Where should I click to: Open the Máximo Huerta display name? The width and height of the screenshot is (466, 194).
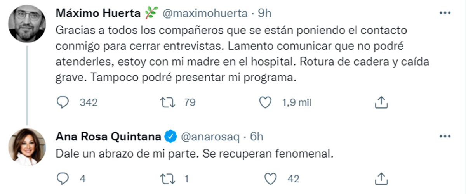[x=97, y=13]
